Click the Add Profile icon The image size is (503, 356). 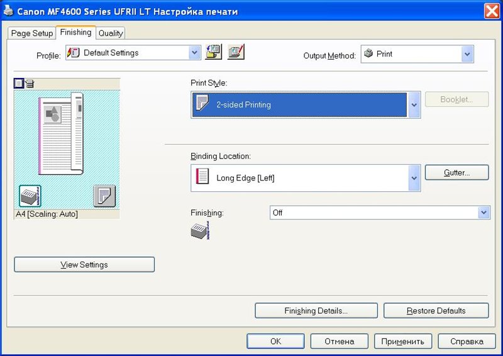pyautogui.click(x=214, y=52)
